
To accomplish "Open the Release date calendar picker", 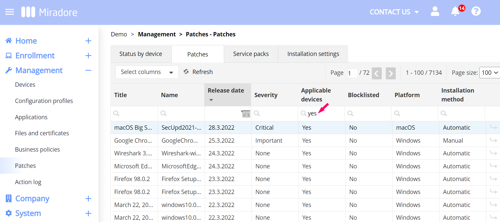I will pos(245,113).
